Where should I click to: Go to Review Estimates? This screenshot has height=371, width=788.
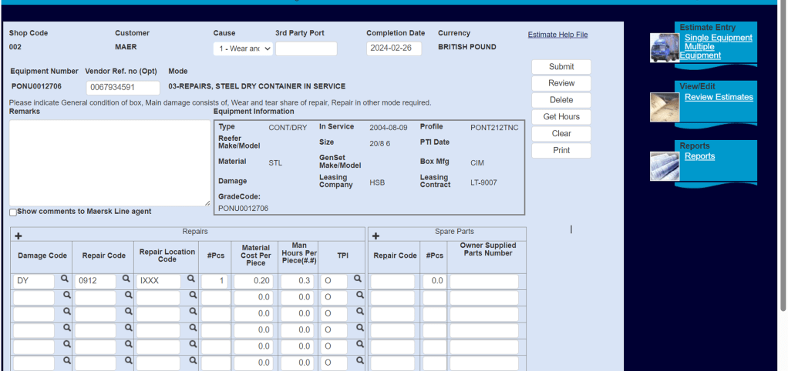(x=719, y=97)
